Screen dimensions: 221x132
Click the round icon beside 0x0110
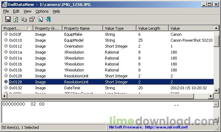click(x=6, y=40)
